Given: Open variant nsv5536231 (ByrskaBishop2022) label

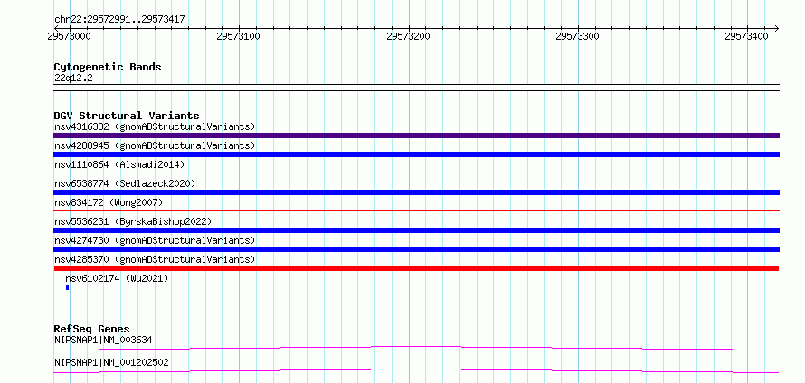Looking at the screenshot, I should pos(133,221).
